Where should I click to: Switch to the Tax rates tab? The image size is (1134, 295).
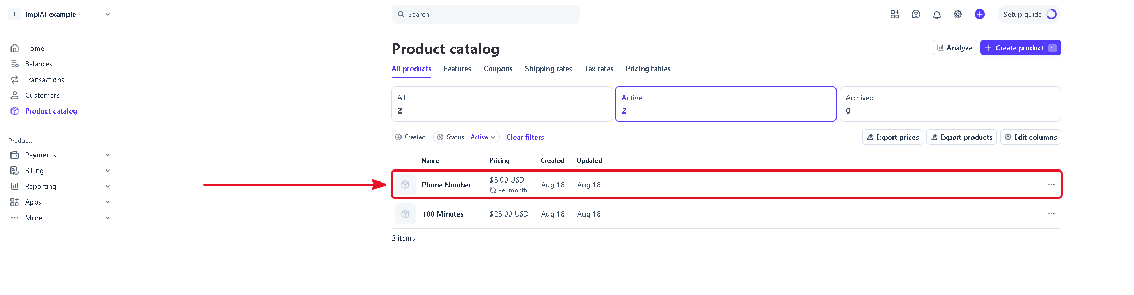(599, 69)
